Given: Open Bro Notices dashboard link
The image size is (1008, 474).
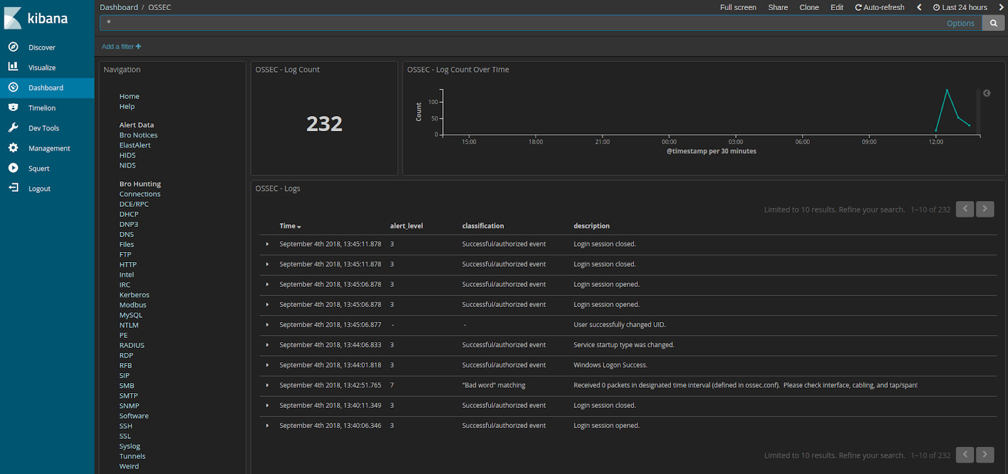Looking at the screenshot, I should (x=139, y=135).
